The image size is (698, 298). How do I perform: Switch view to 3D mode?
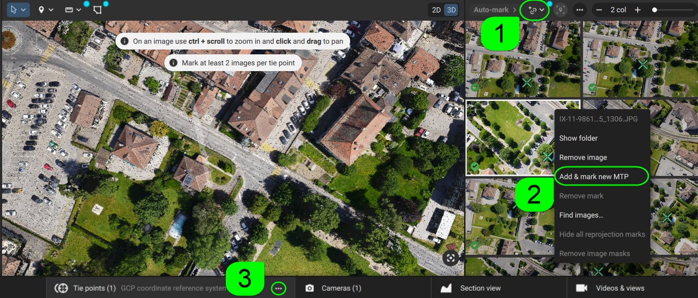450,10
